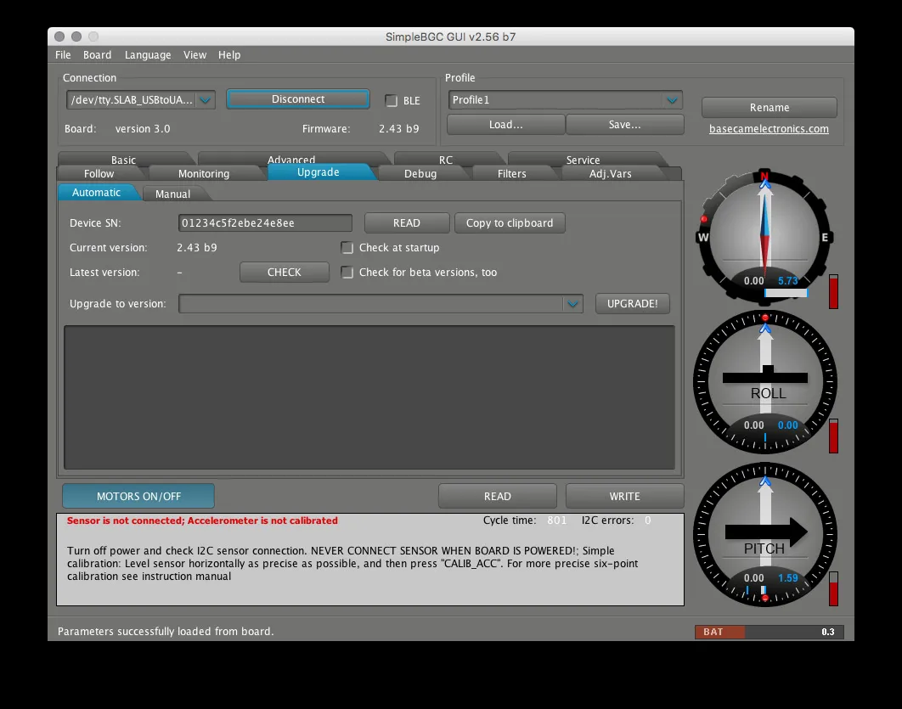Click red level bar beside ROLL gauge
The image size is (902, 709).
(833, 436)
